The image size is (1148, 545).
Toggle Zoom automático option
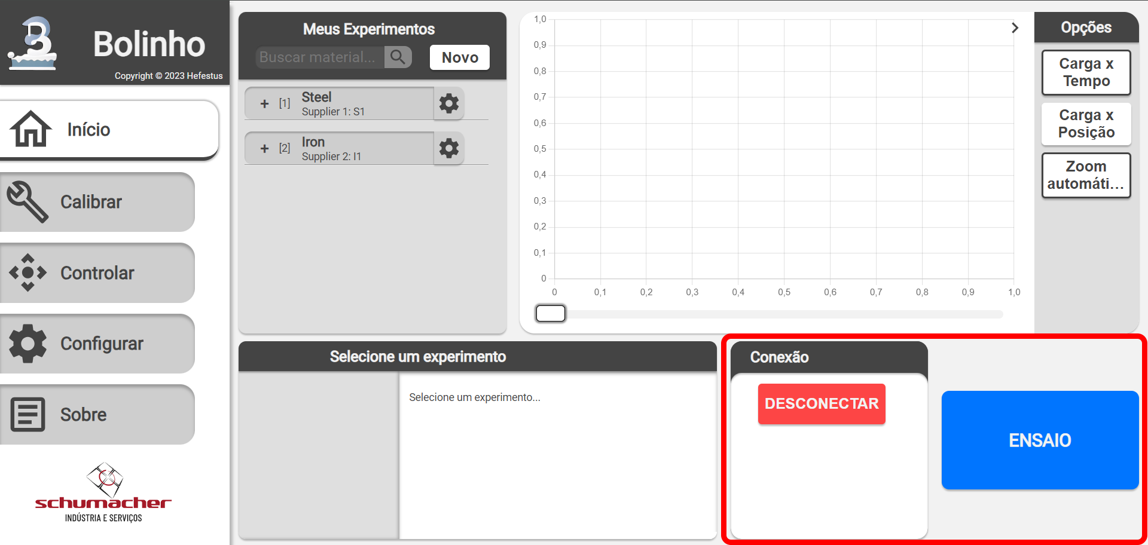[x=1086, y=175]
